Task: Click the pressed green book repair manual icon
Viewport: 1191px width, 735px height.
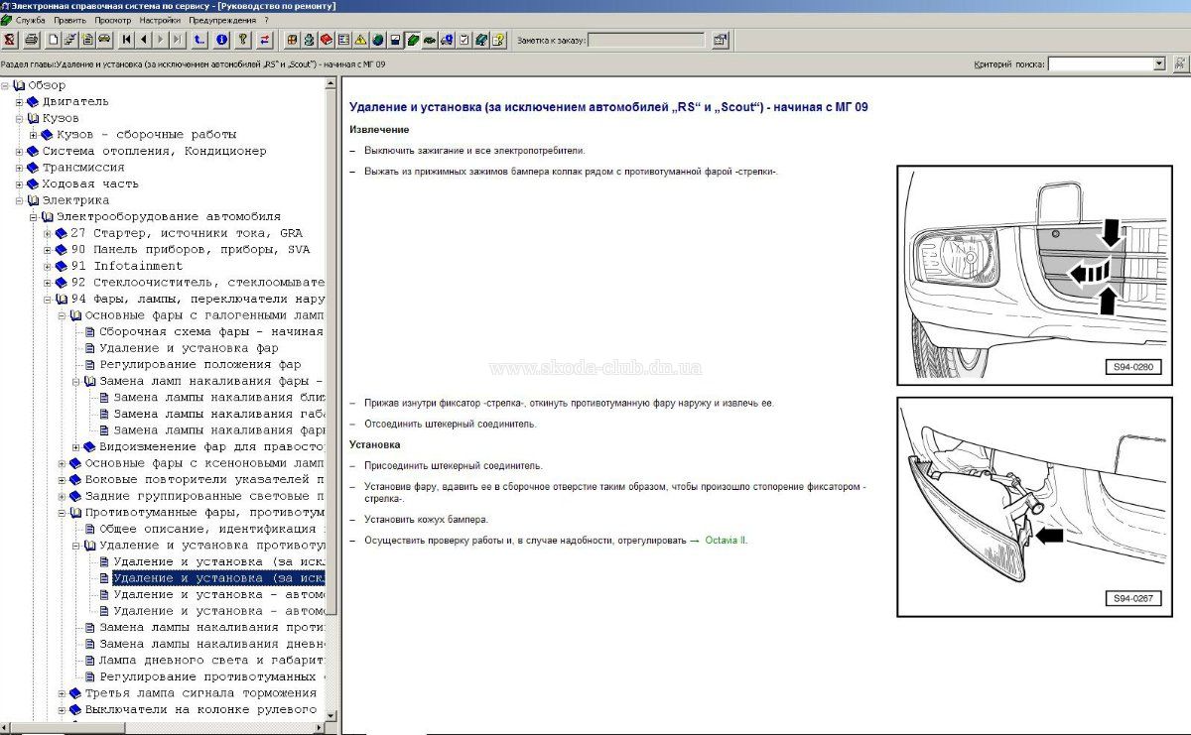Action: coord(412,40)
